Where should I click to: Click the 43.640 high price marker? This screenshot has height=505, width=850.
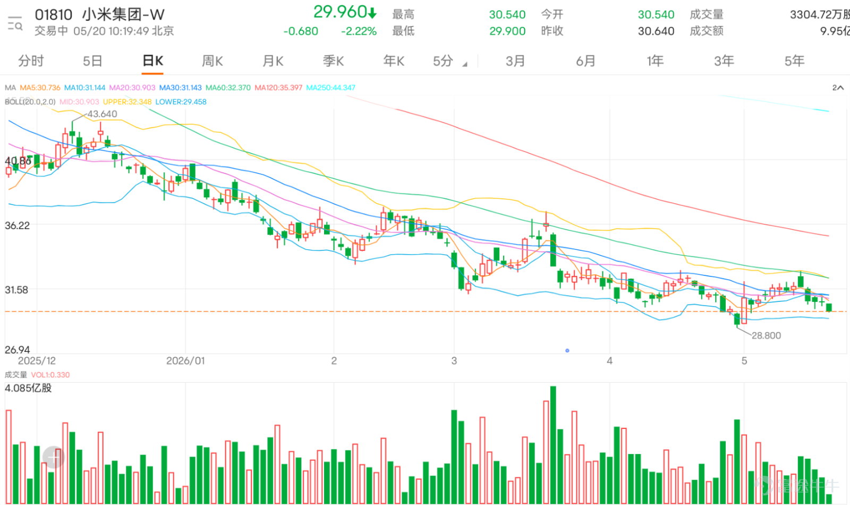point(102,114)
